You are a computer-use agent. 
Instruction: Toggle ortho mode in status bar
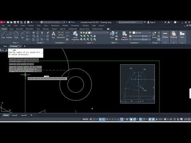pos(104,119)
